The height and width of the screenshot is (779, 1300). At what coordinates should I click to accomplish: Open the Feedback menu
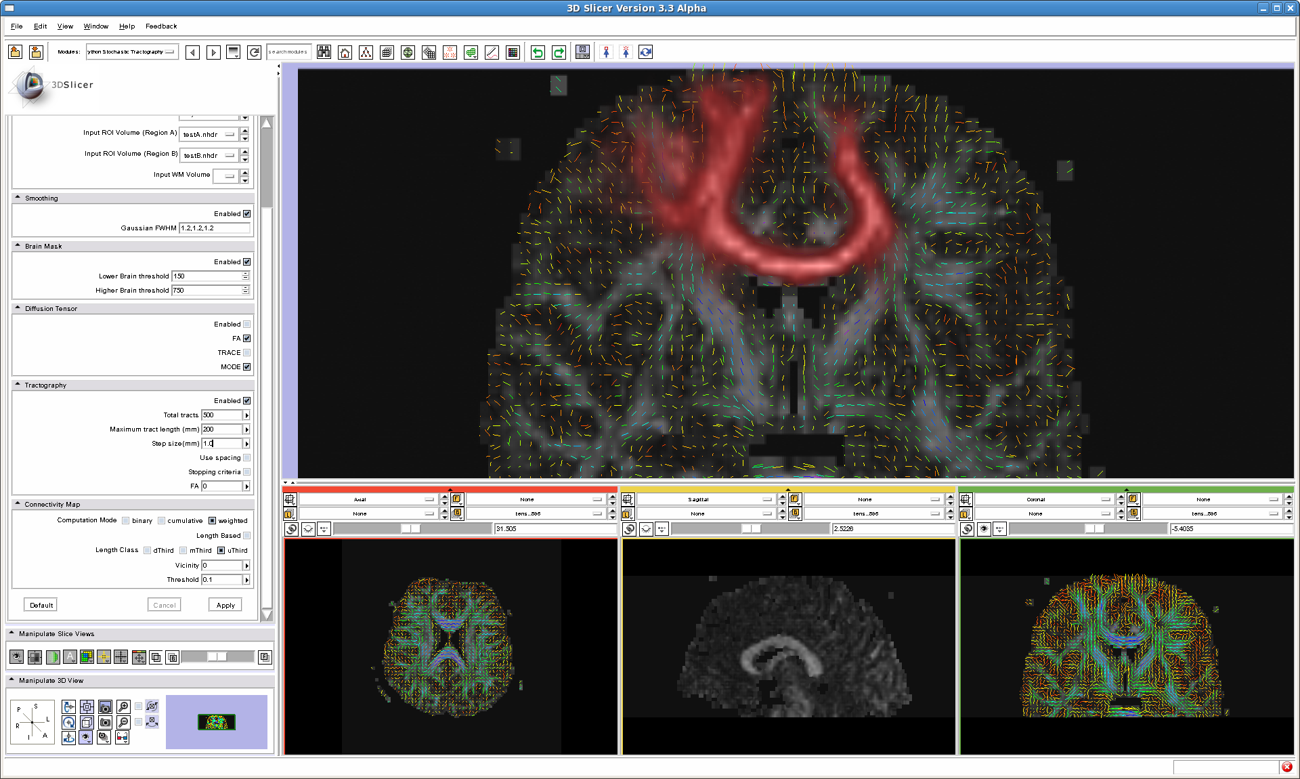click(x=161, y=26)
